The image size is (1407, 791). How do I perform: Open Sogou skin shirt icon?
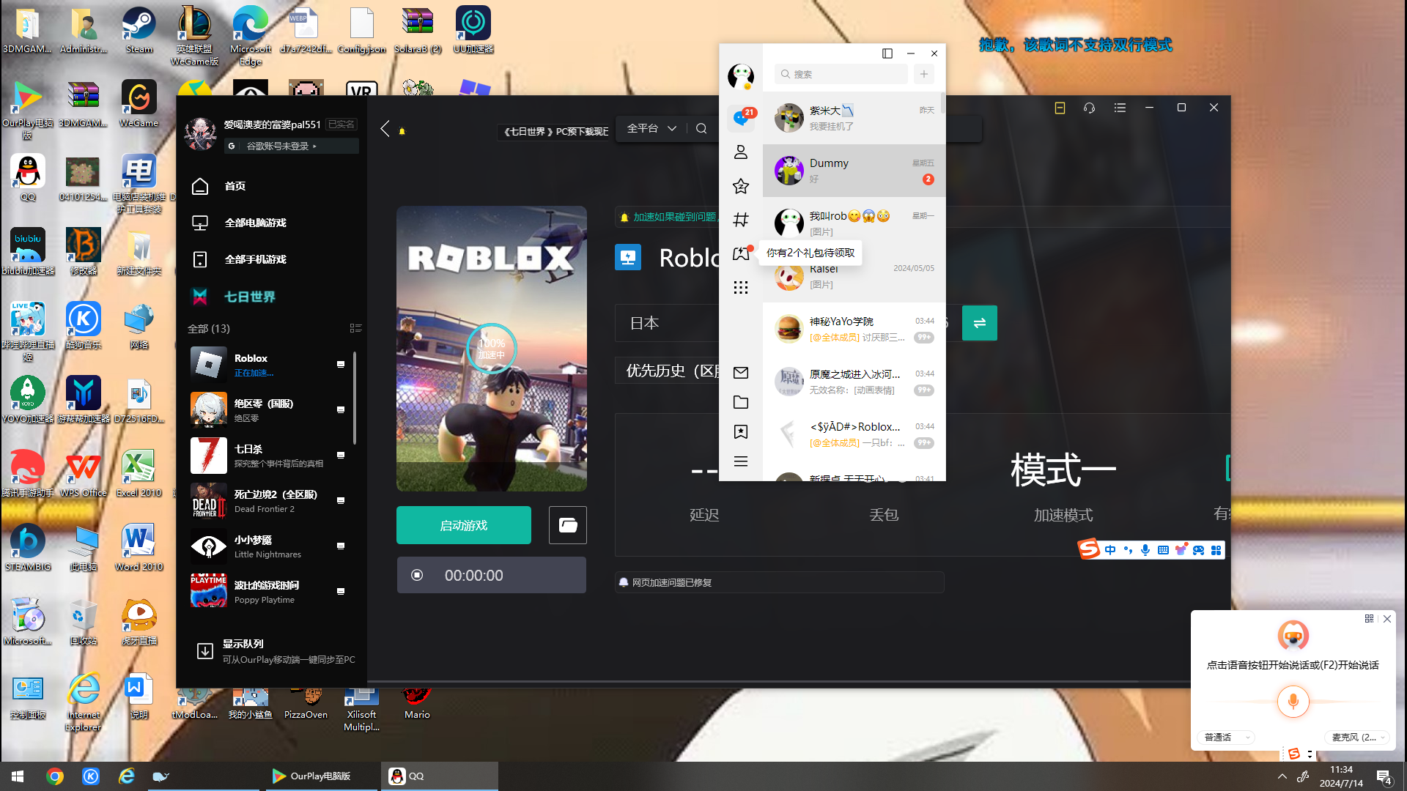(1181, 550)
